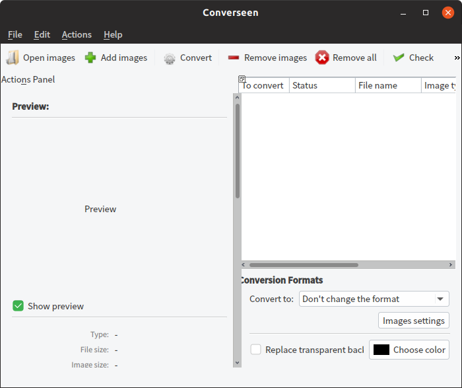The image size is (462, 388).
Task: Click the red minus Remove images icon
Action: (x=234, y=58)
